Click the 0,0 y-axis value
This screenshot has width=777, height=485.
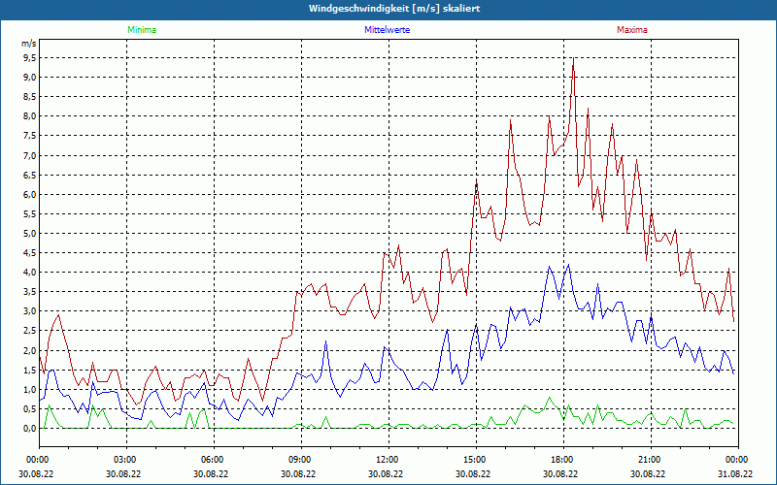pyautogui.click(x=29, y=428)
